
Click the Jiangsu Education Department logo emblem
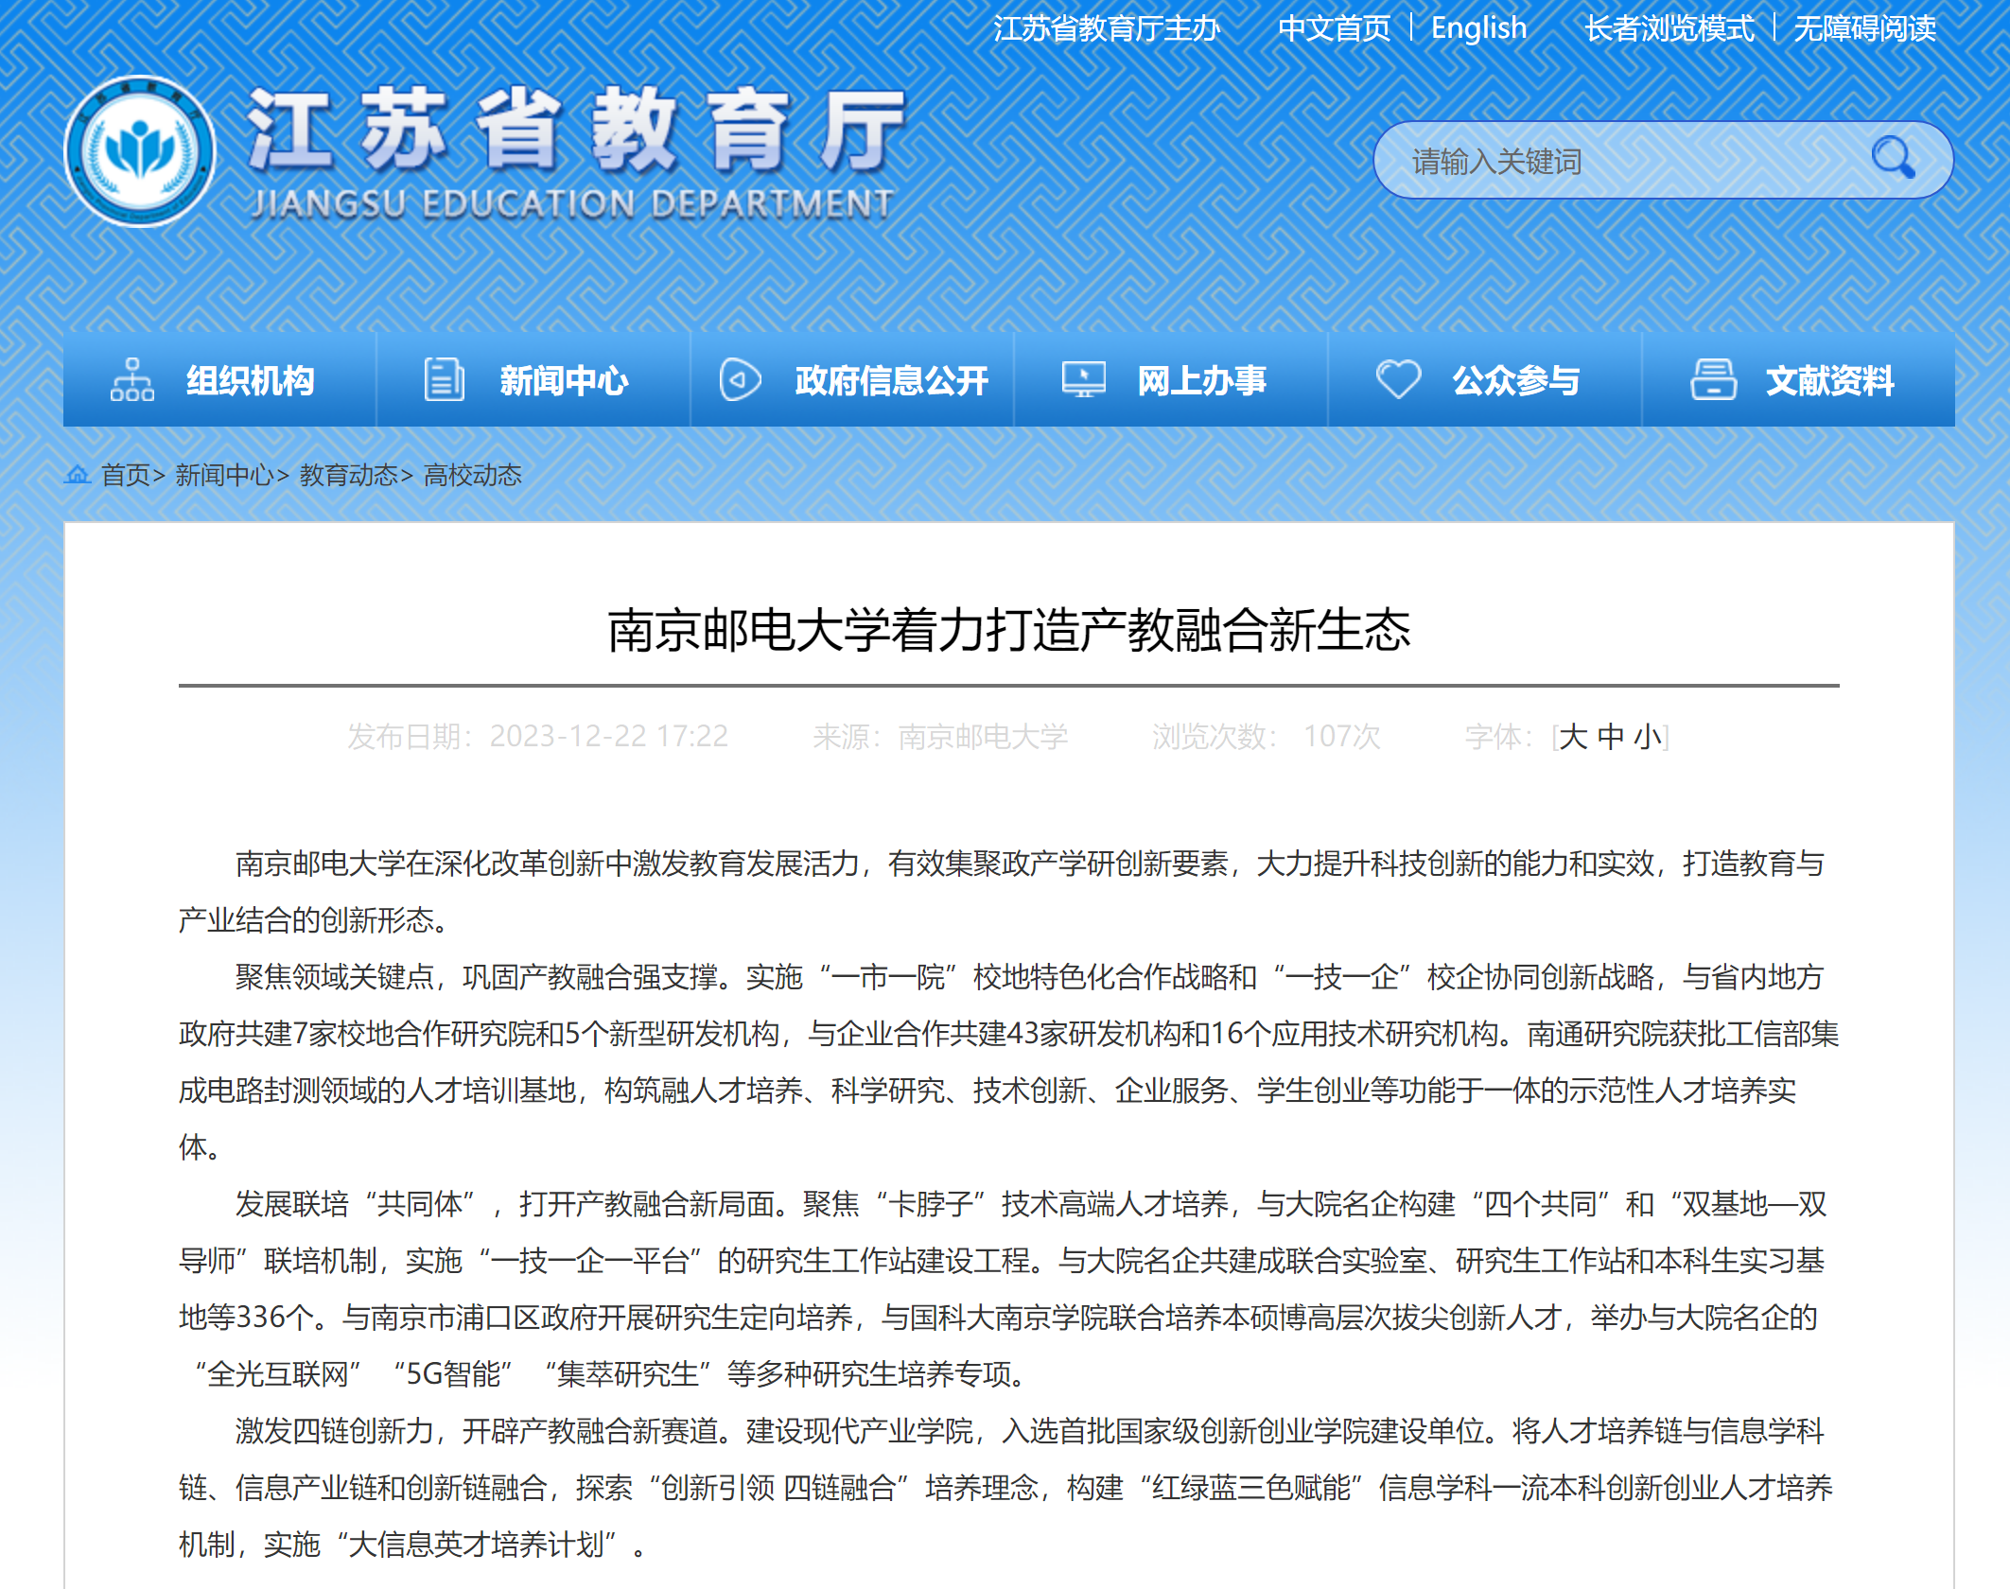coord(140,152)
